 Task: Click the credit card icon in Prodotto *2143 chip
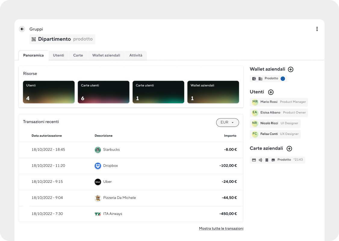pyautogui.click(x=254, y=160)
